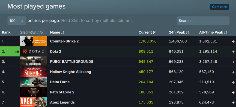Expand Apex Legends row plus icon
236x107 pixels.
tap(233, 103)
